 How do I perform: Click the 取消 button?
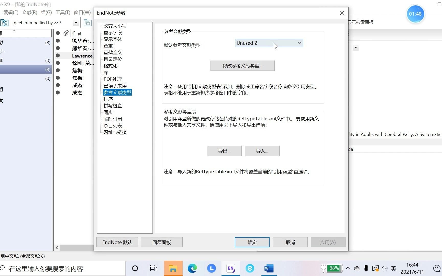tap(290, 242)
